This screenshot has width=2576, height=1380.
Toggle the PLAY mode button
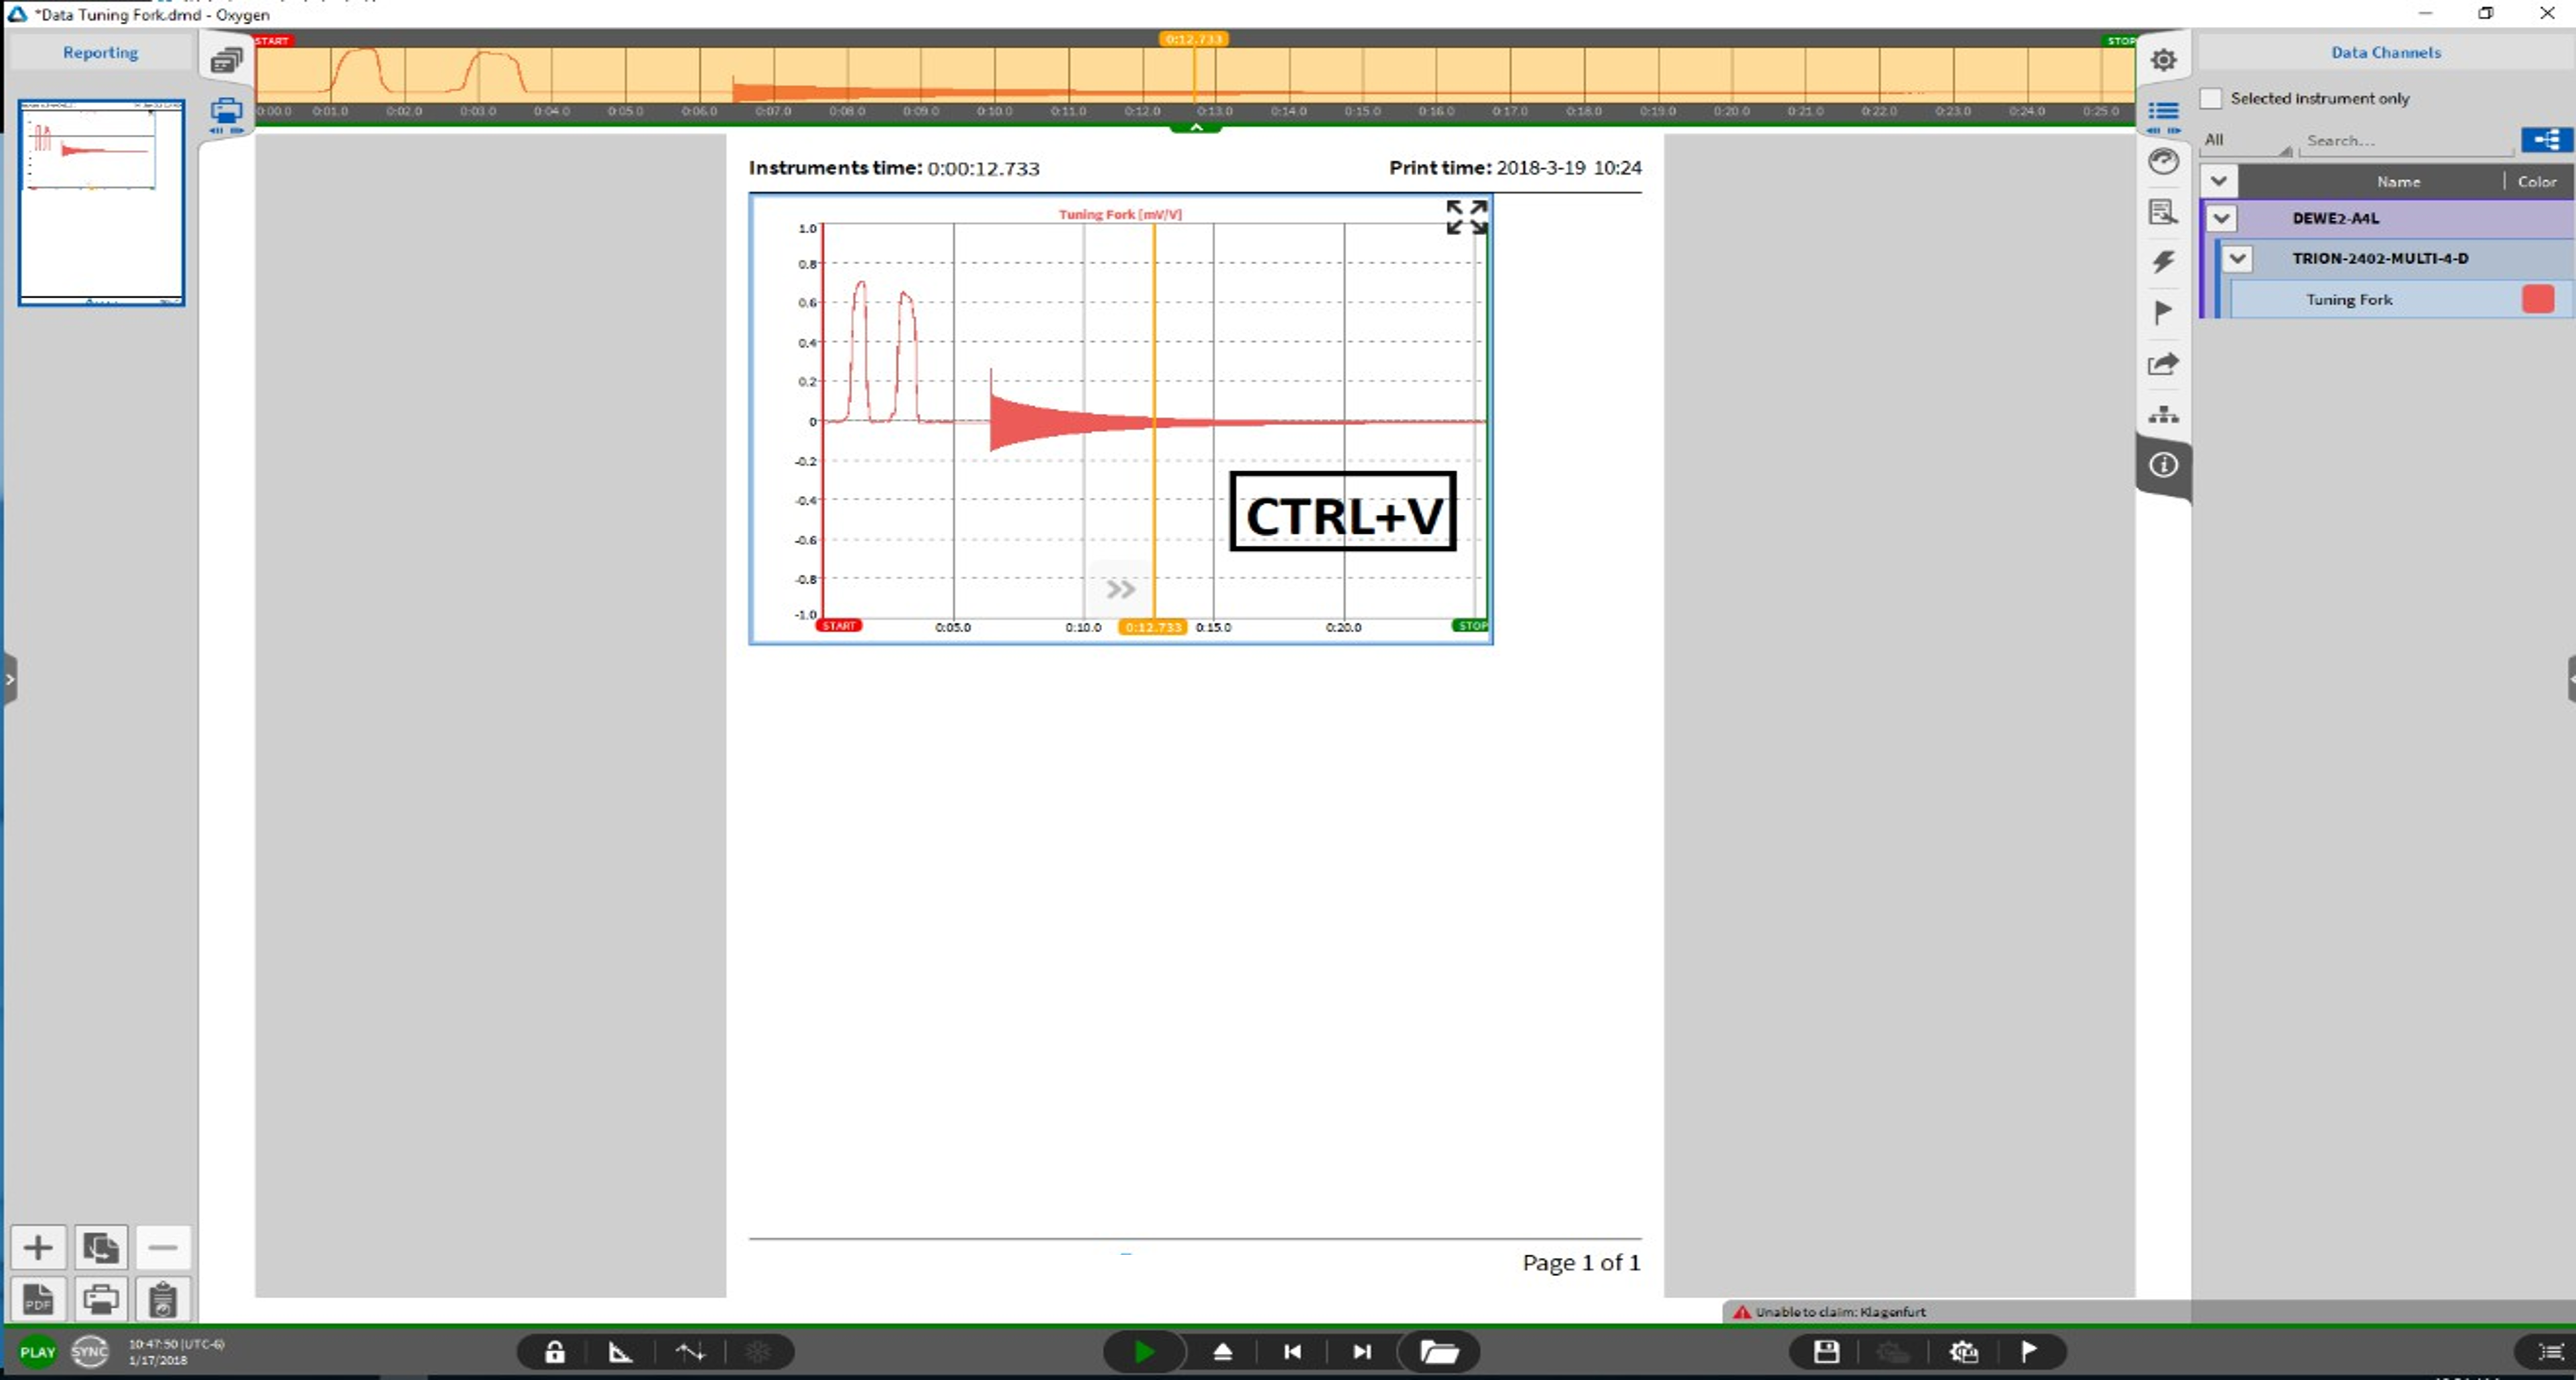pyautogui.click(x=38, y=1352)
